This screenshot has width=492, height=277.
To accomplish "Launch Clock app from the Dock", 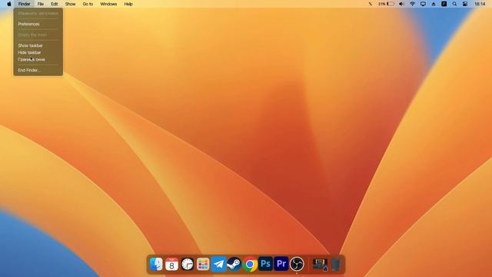I will (x=188, y=264).
